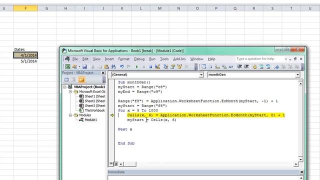320x180 pixels.
Task: Open the View menu
Action: click(x=96, y=59)
